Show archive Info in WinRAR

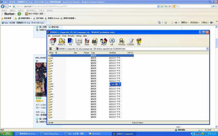tap(112, 41)
